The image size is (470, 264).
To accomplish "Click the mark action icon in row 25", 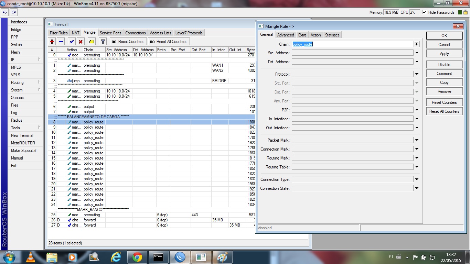I will point(70,215).
